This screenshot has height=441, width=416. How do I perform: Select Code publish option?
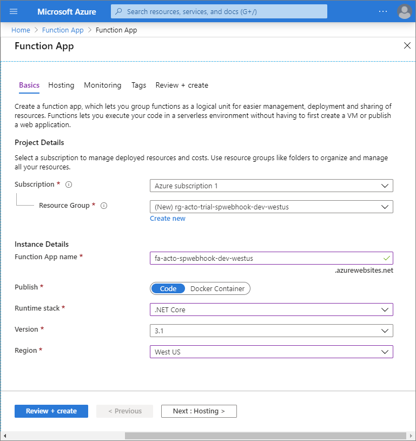pos(168,288)
